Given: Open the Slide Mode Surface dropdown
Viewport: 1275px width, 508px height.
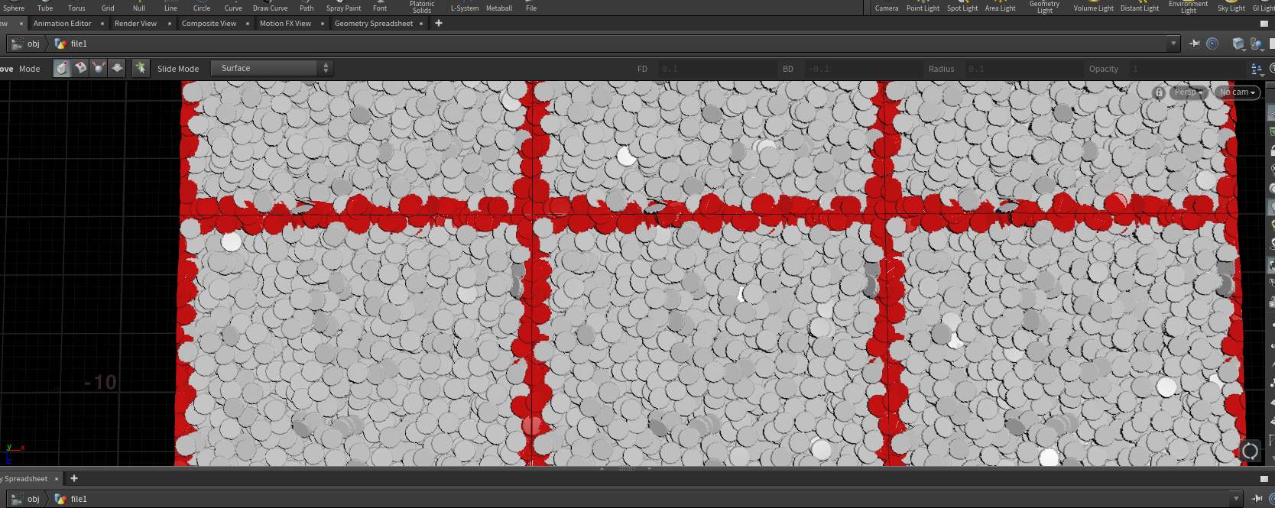Looking at the screenshot, I should coord(271,68).
